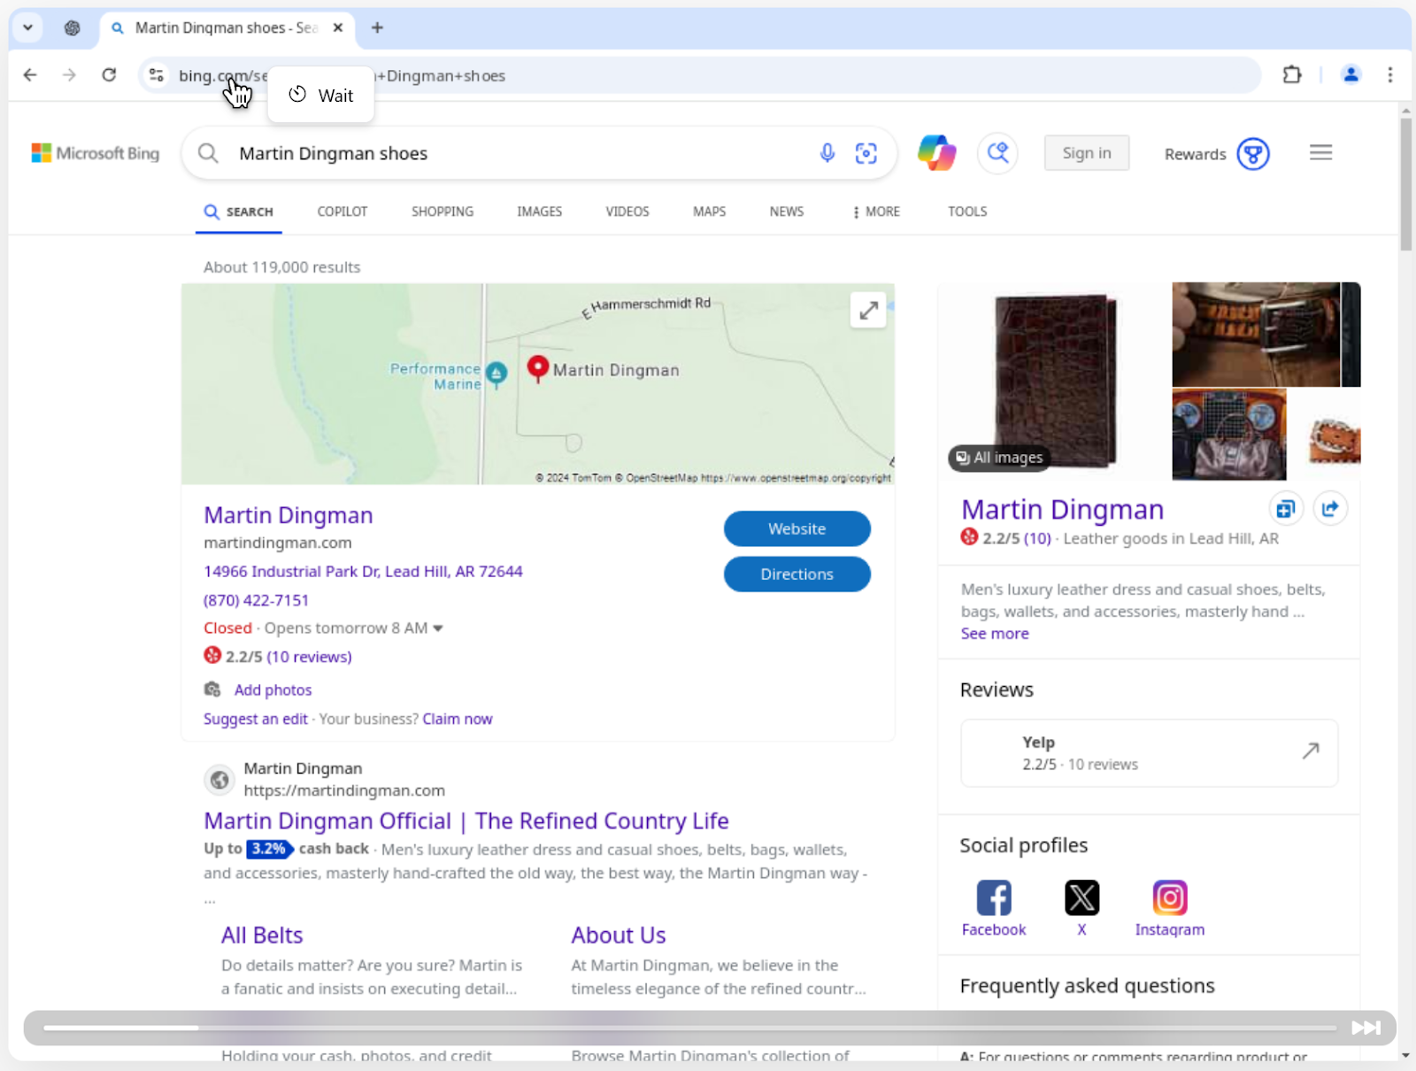Screen dimensions: 1416x1071
Task: Start voice search with microphone icon
Action: 827,153
